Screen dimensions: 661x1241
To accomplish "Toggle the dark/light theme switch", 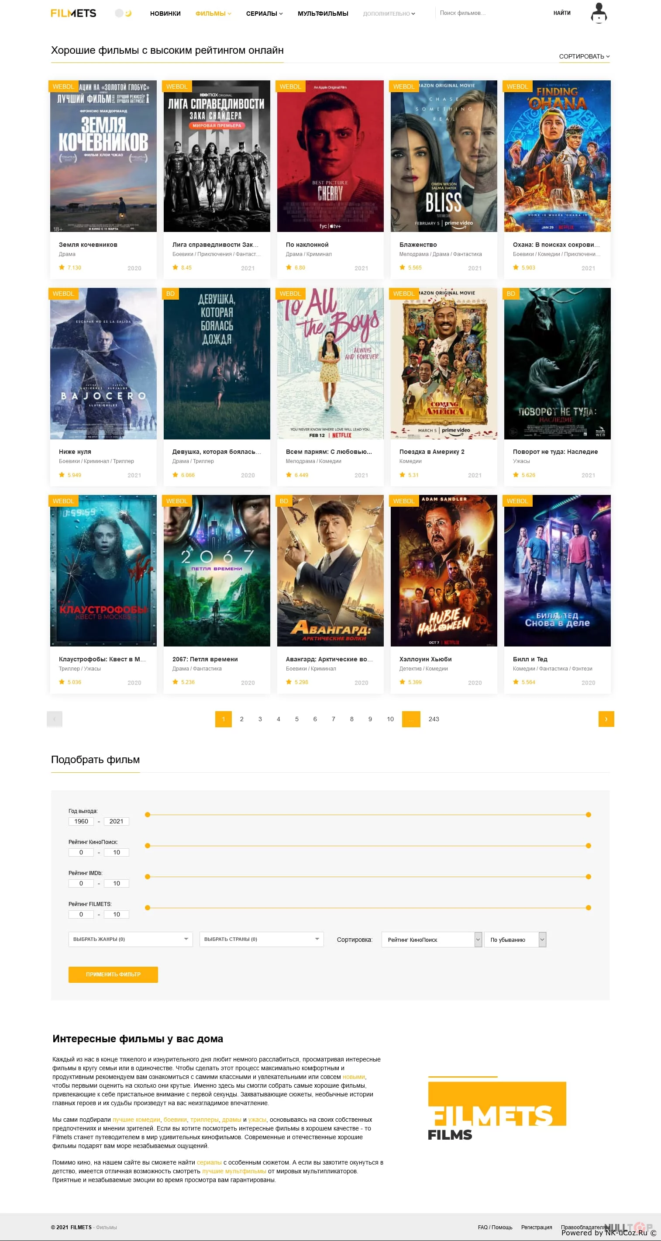I will coord(123,13).
